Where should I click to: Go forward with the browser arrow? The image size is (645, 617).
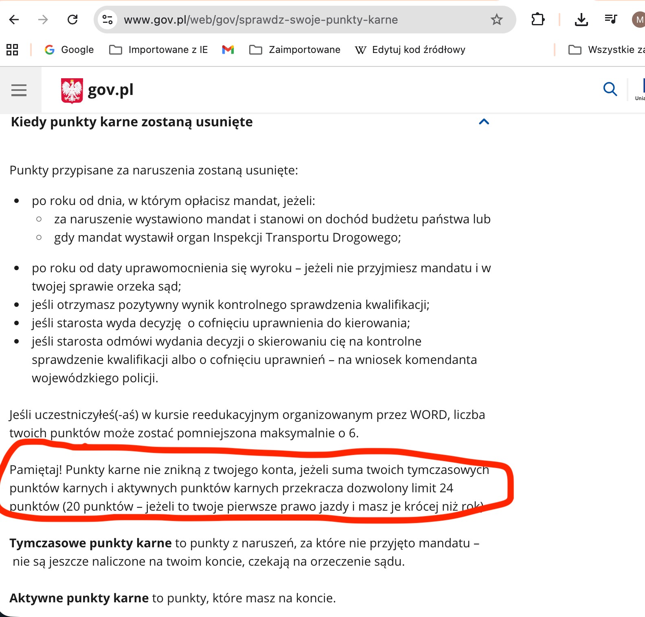[x=43, y=20]
